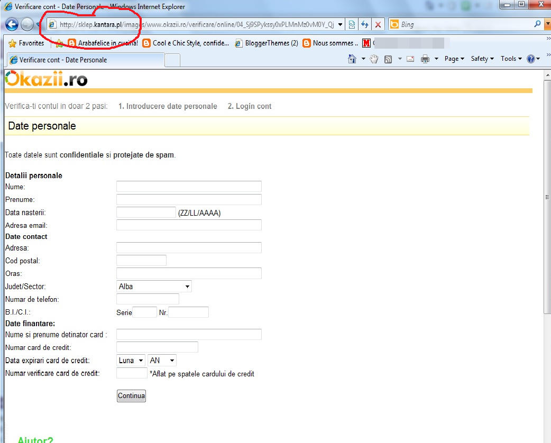Click the Adresa input field

click(189, 248)
